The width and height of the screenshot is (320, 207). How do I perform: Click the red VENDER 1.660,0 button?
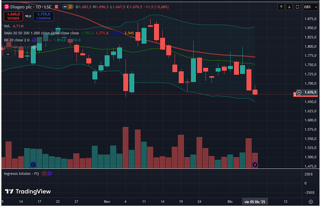[13, 16]
